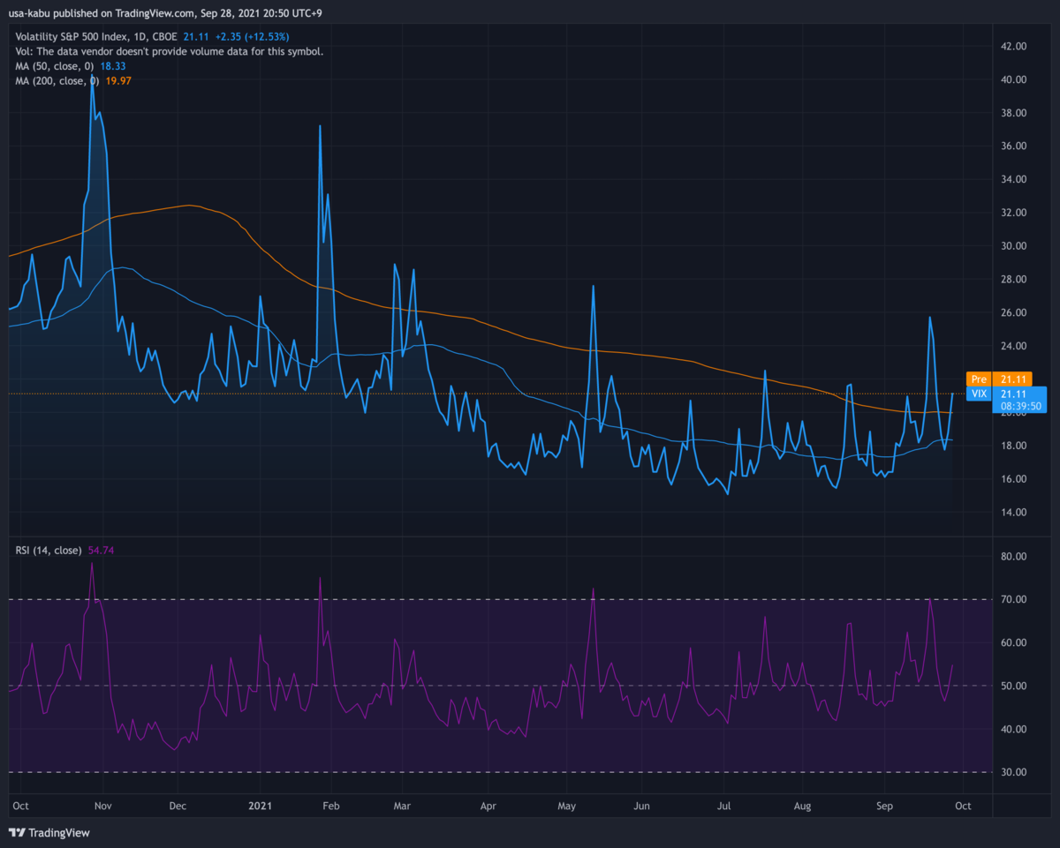Image resolution: width=1060 pixels, height=848 pixels.
Task: Click the 50.00 RSI axis label
Action: click(x=1013, y=687)
